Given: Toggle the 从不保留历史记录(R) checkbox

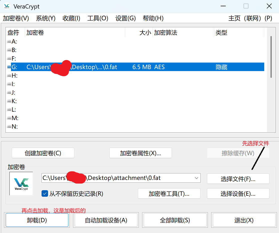Looking at the screenshot, I should (45, 194).
